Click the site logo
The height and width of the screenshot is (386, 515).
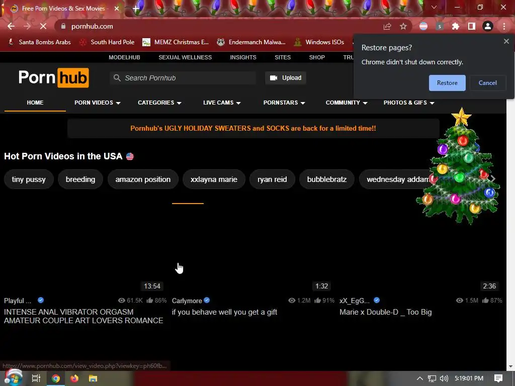(53, 78)
